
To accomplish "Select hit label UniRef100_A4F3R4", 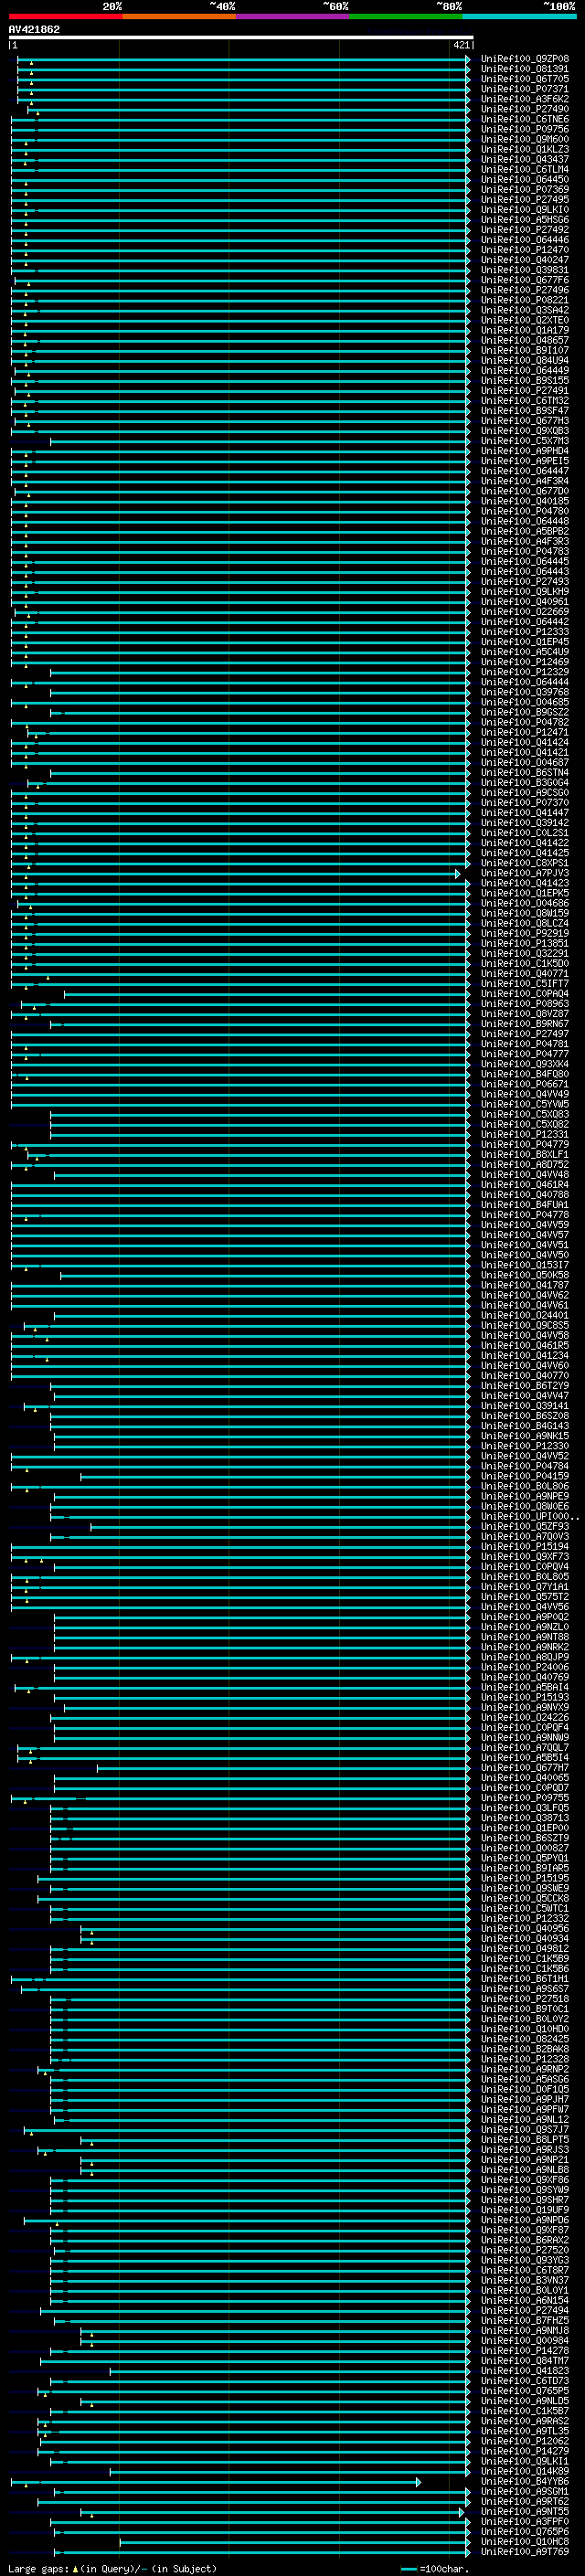I will pos(524,481).
